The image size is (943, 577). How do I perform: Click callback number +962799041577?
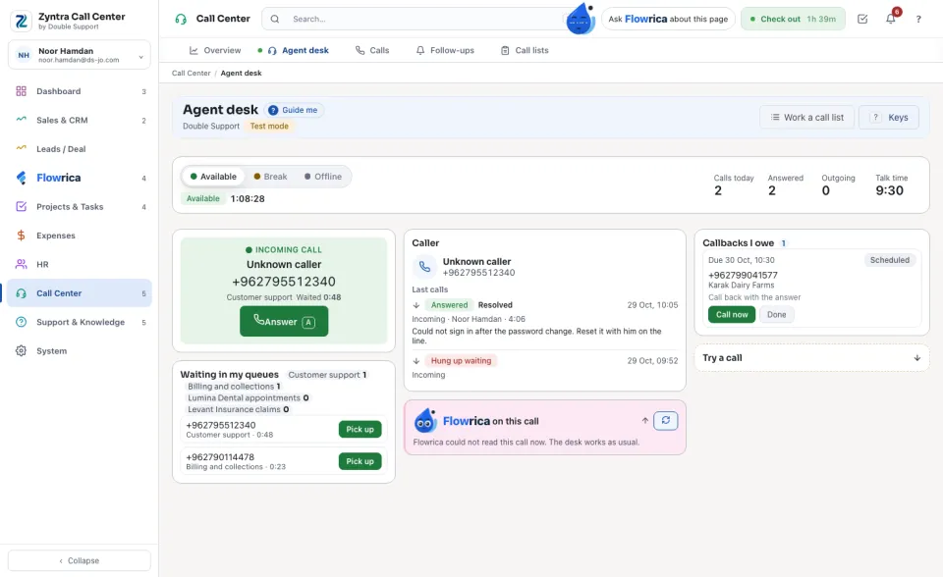coord(743,276)
